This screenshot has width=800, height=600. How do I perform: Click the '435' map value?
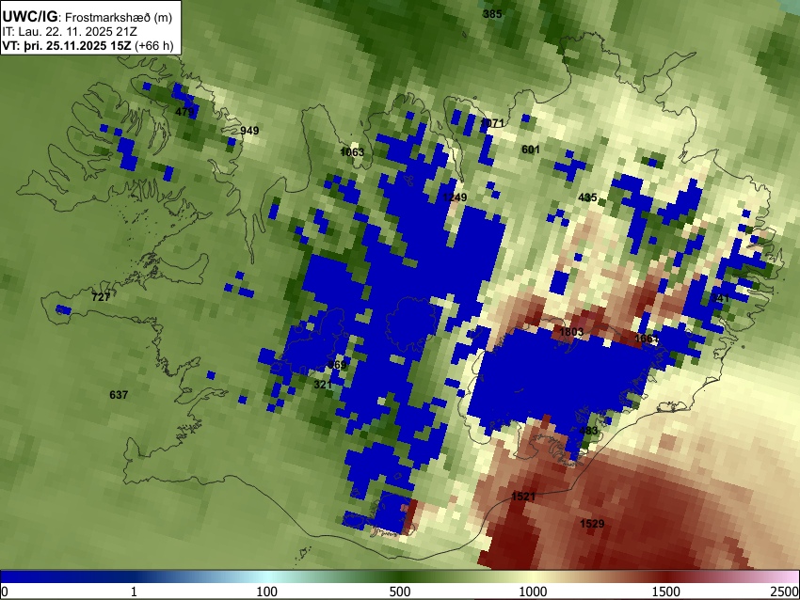(587, 197)
